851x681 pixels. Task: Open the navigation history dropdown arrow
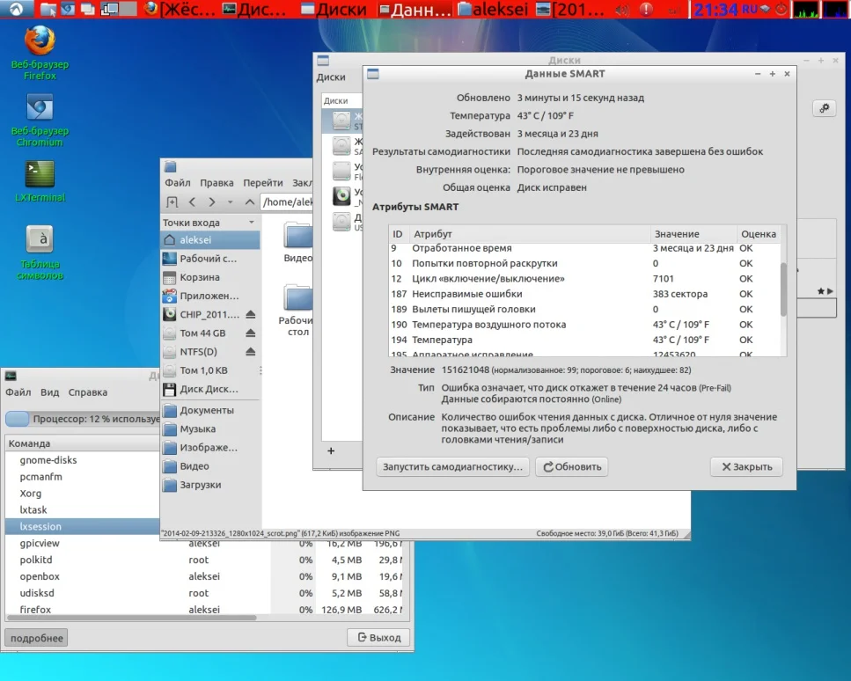click(x=230, y=202)
